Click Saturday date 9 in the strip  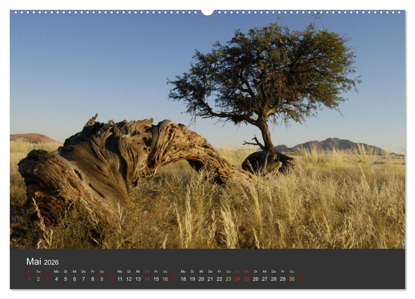click(102, 279)
